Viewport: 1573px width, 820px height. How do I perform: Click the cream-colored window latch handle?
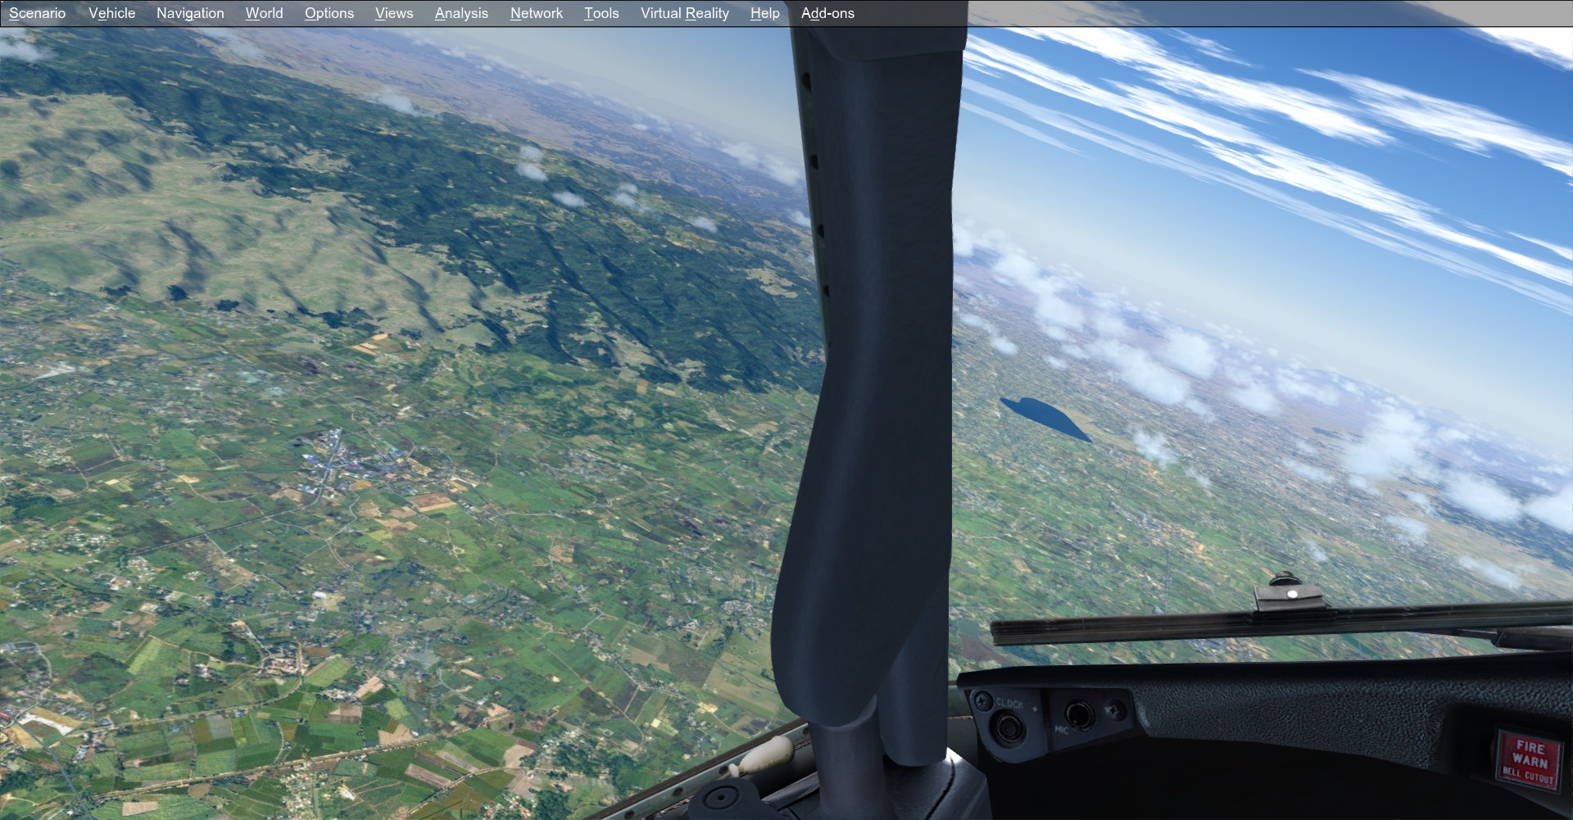click(760, 754)
